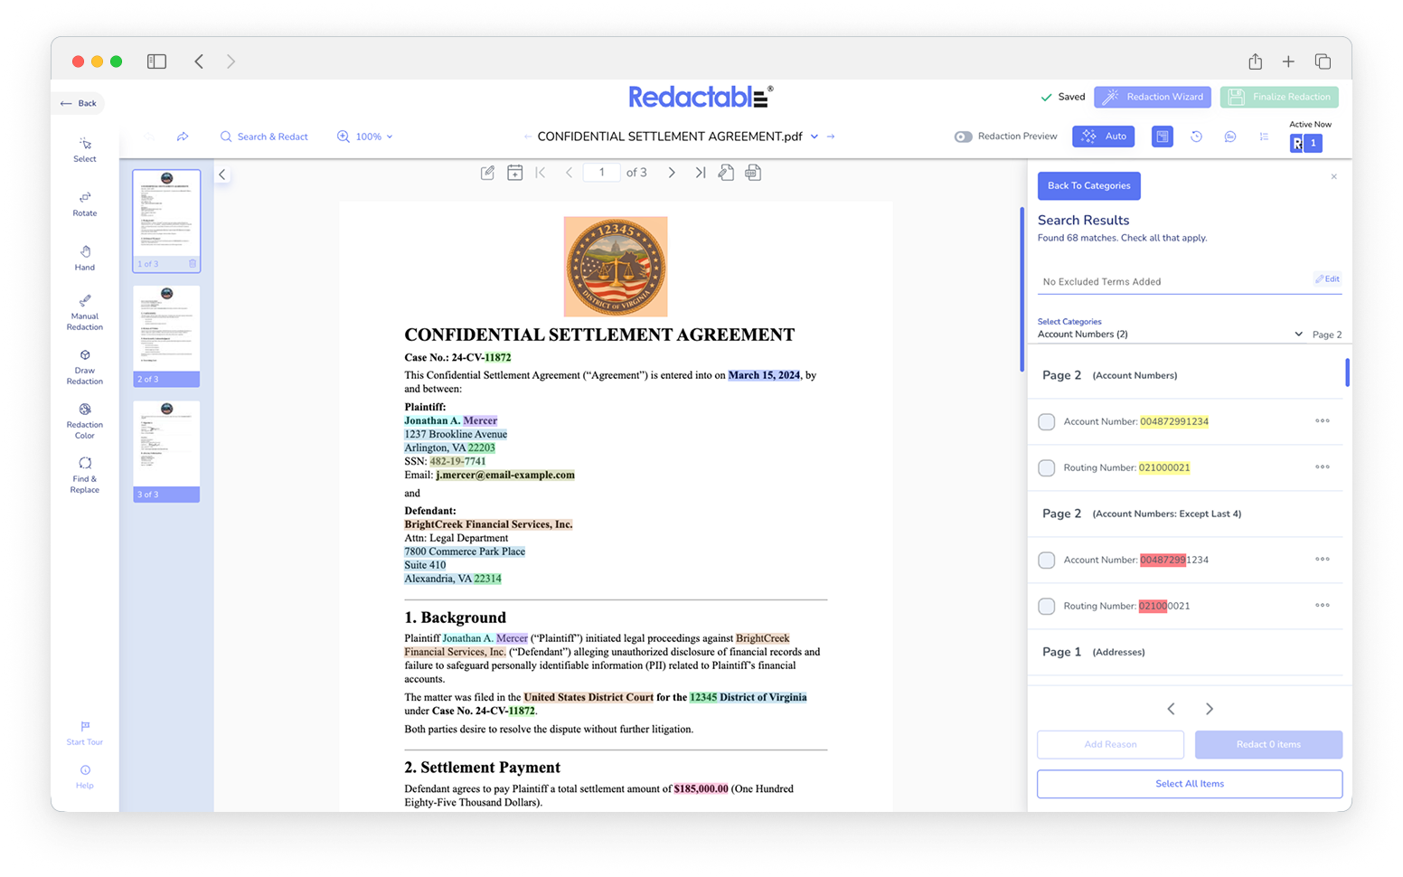Click the edit page icon above the document
The height and width of the screenshot is (877, 1403).
(x=487, y=173)
